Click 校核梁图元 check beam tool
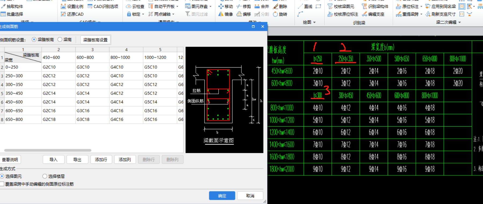Screen dimensions: 483x204 (341, 6)
